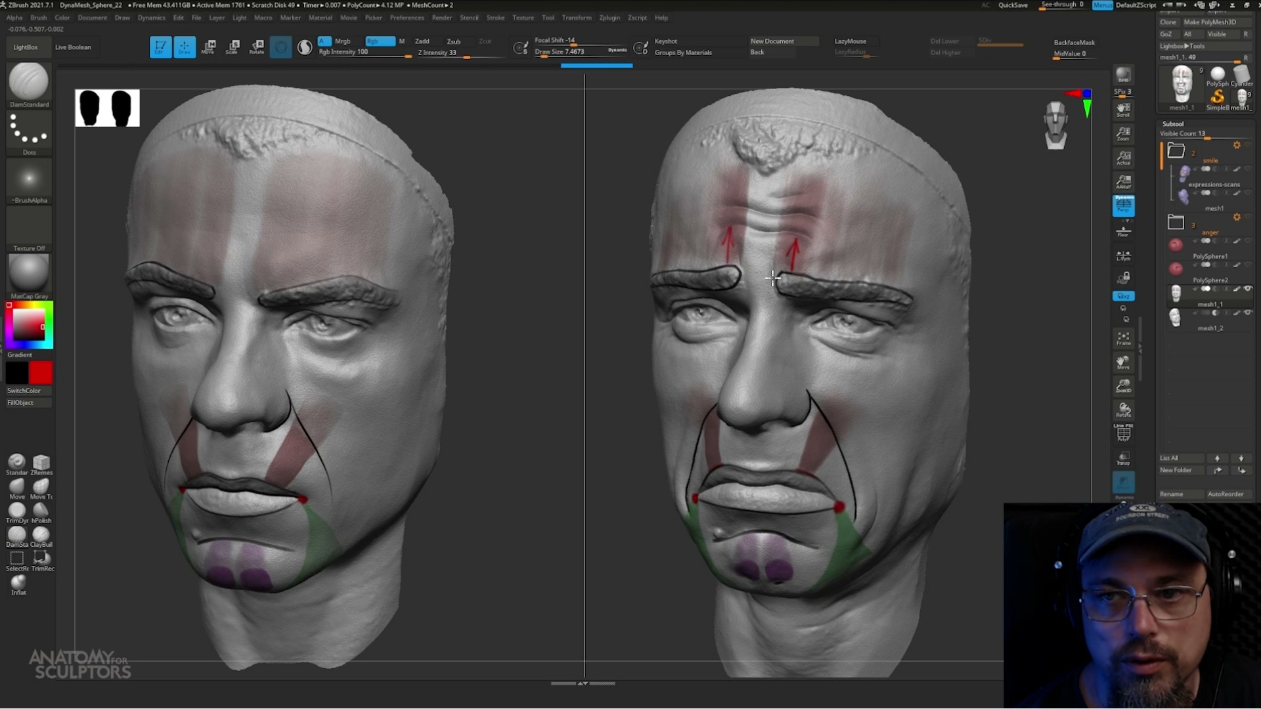Image resolution: width=1261 pixels, height=709 pixels.
Task: Select the Standard brush in bottom-left palette
Action: (x=17, y=465)
